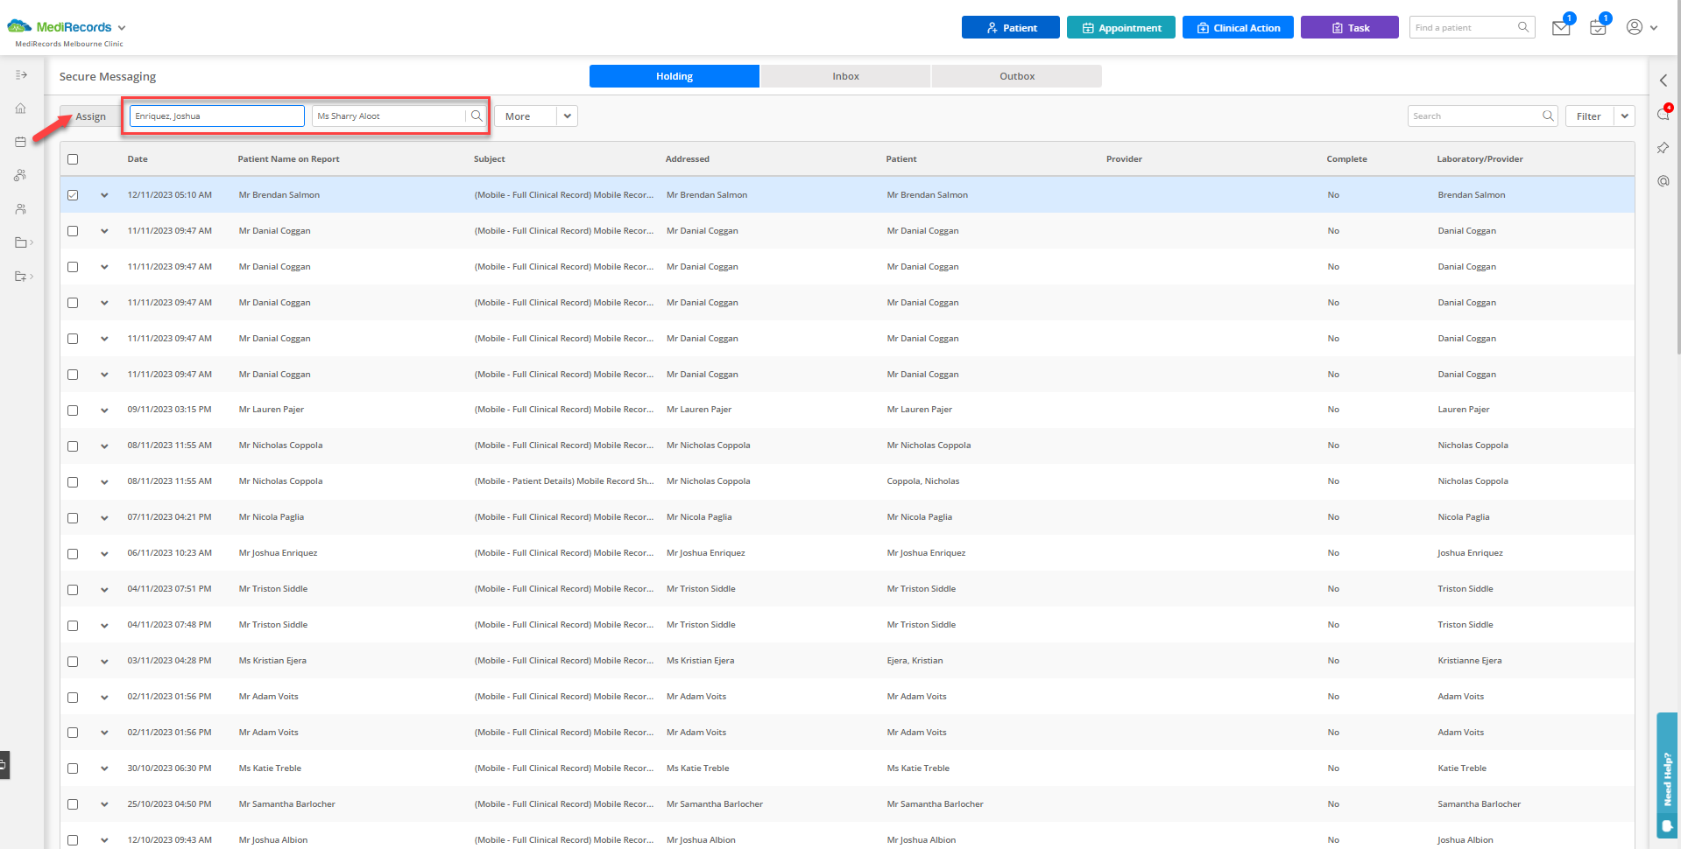Click the mention @ icon on right

click(x=1663, y=181)
